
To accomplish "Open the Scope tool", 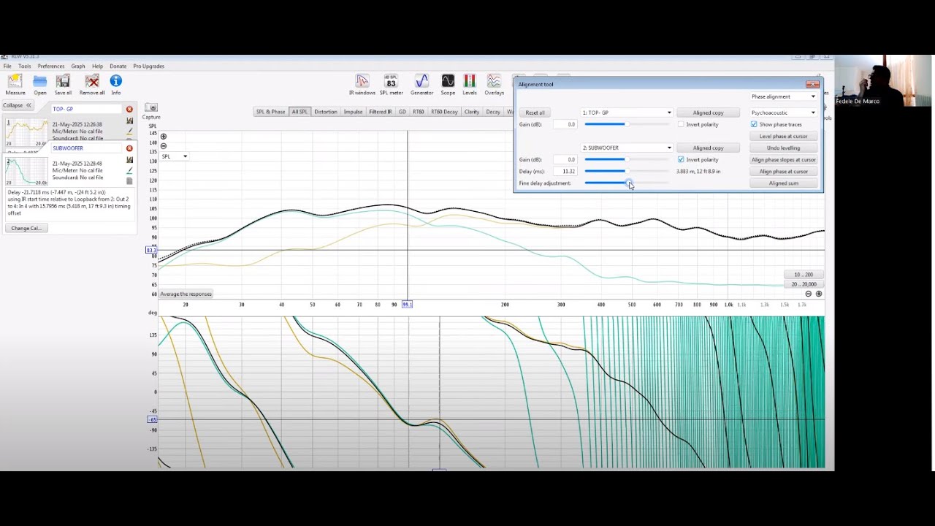I will pyautogui.click(x=448, y=85).
